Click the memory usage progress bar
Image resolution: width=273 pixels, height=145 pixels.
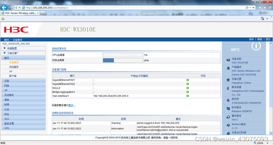pyautogui.click(x=123, y=60)
